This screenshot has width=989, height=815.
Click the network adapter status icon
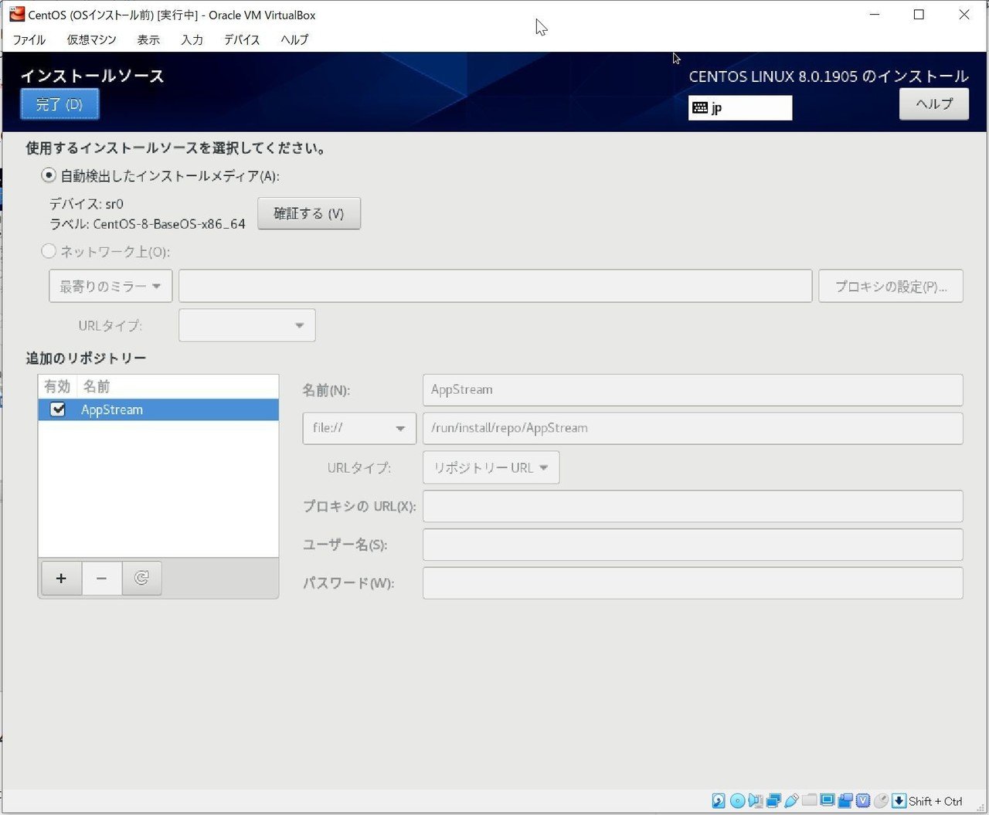[x=773, y=800]
